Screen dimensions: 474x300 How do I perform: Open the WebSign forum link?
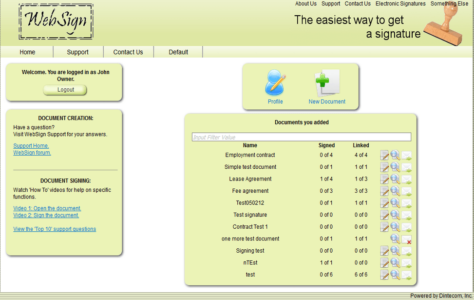pos(32,153)
